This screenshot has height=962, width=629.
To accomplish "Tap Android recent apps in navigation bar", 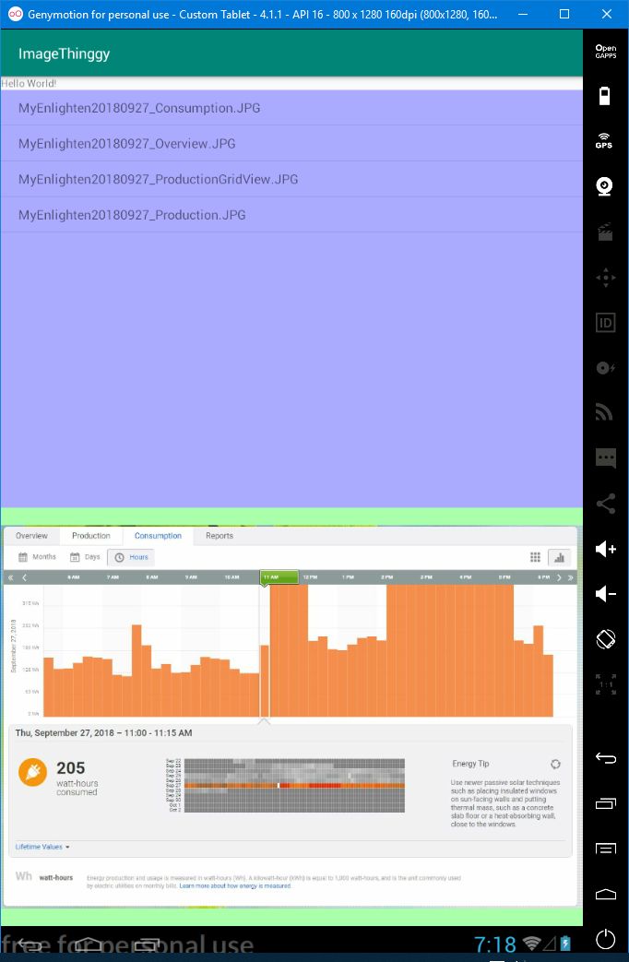I will (148, 944).
